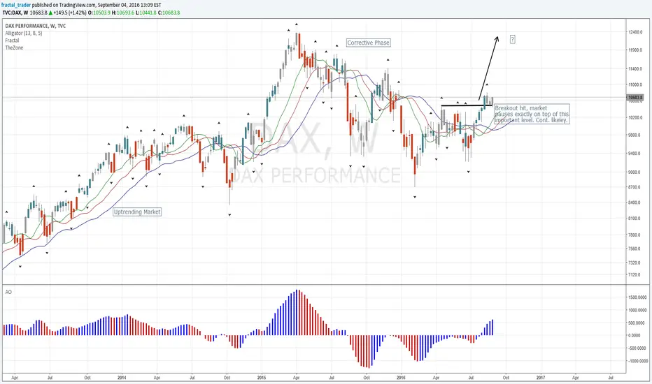Click the "?" annotation box near the arrow

(x=512, y=39)
